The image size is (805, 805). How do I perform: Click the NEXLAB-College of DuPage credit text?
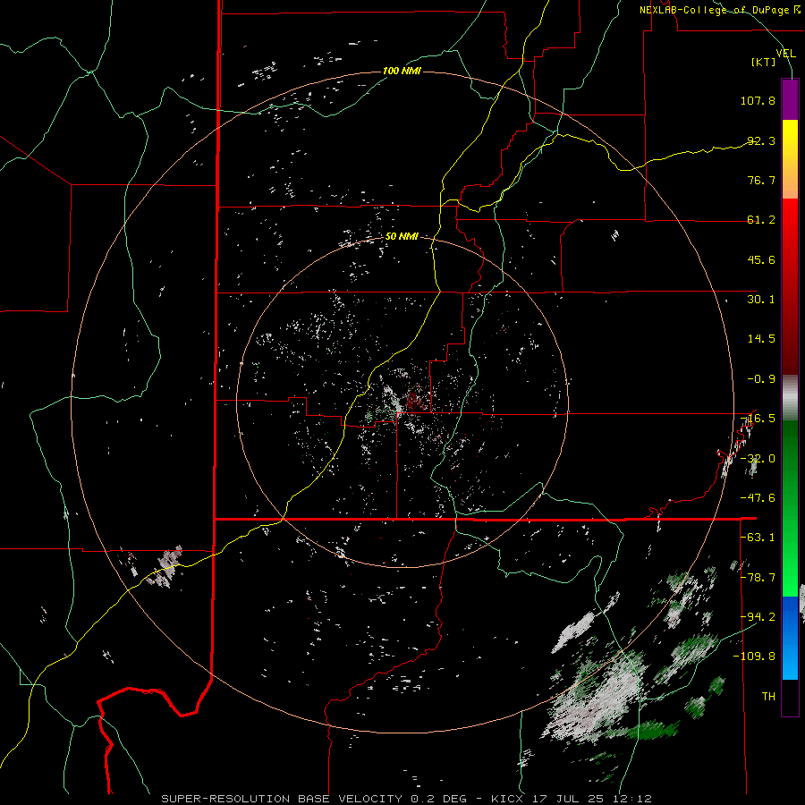coord(720,10)
